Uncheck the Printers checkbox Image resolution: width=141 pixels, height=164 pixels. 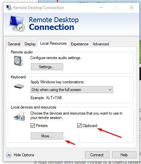[33, 126]
